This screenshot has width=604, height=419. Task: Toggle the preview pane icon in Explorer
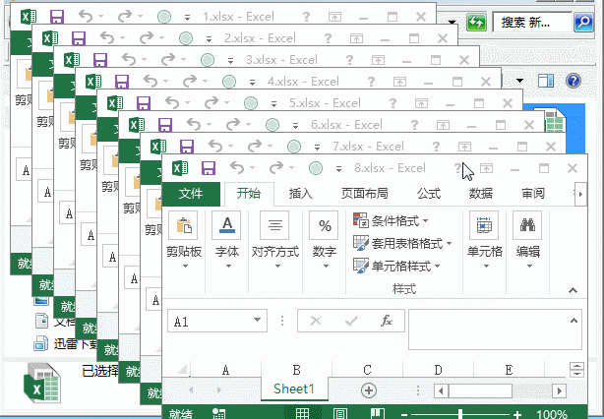tap(545, 81)
